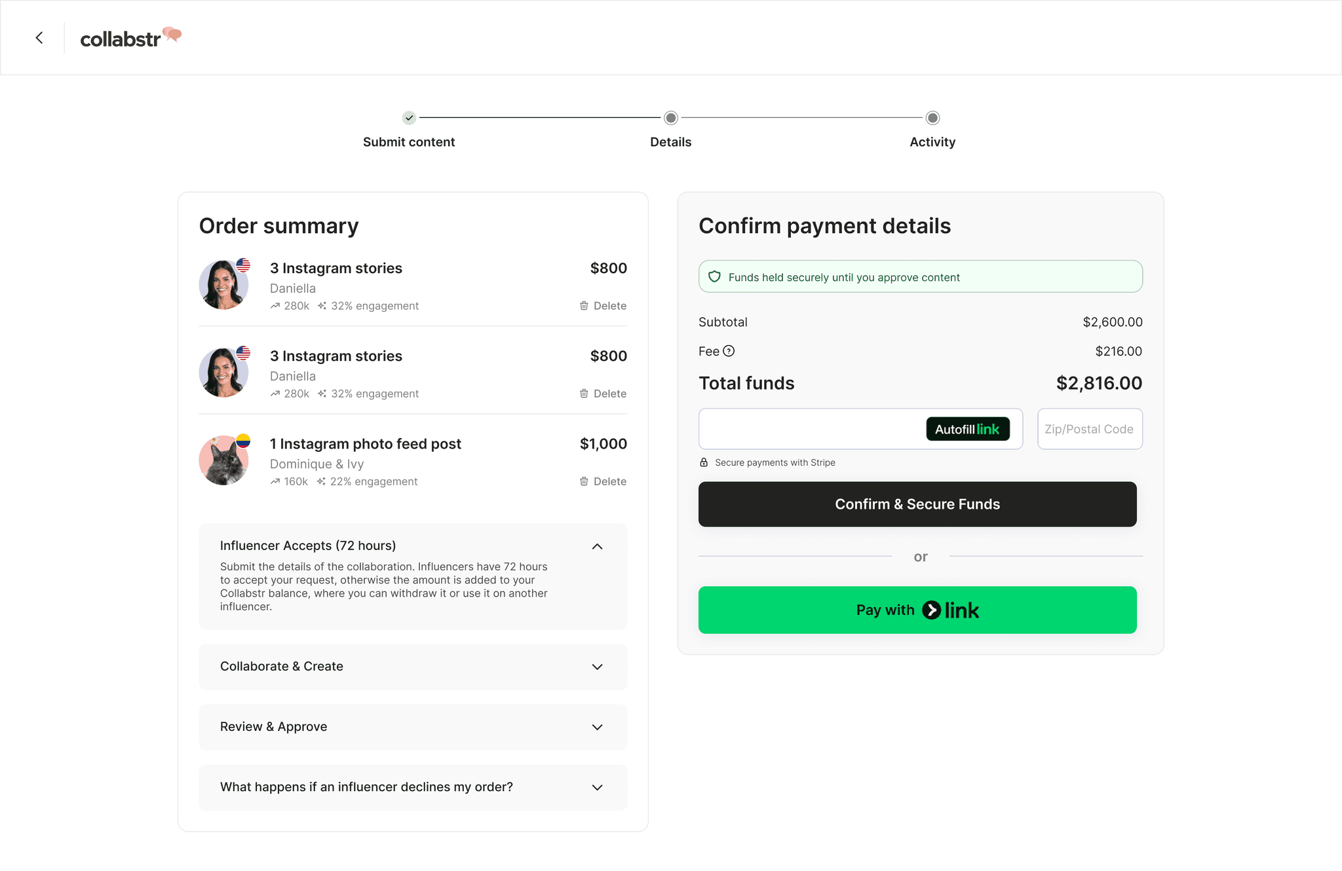The image size is (1342, 871).
Task: Collapse the Influencer Accepts (72 hours) section
Action: (x=597, y=546)
